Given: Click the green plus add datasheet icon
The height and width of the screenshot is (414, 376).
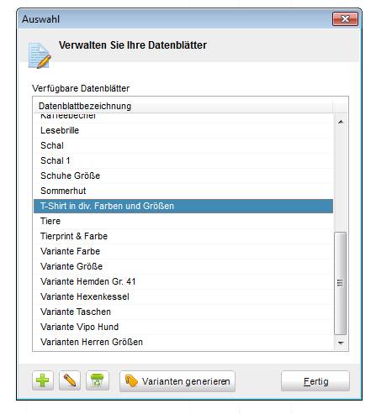Looking at the screenshot, I should (x=43, y=380).
